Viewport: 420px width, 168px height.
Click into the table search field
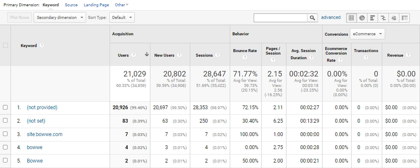[281, 18]
